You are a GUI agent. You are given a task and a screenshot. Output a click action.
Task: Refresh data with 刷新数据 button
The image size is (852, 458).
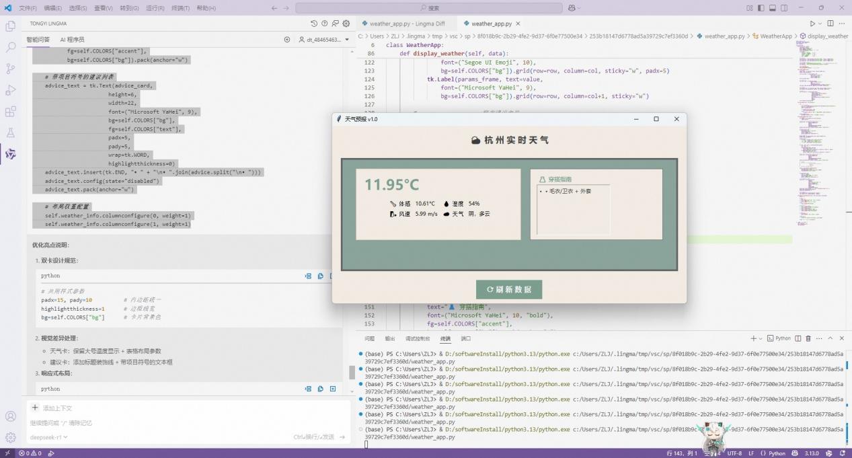[x=509, y=289]
